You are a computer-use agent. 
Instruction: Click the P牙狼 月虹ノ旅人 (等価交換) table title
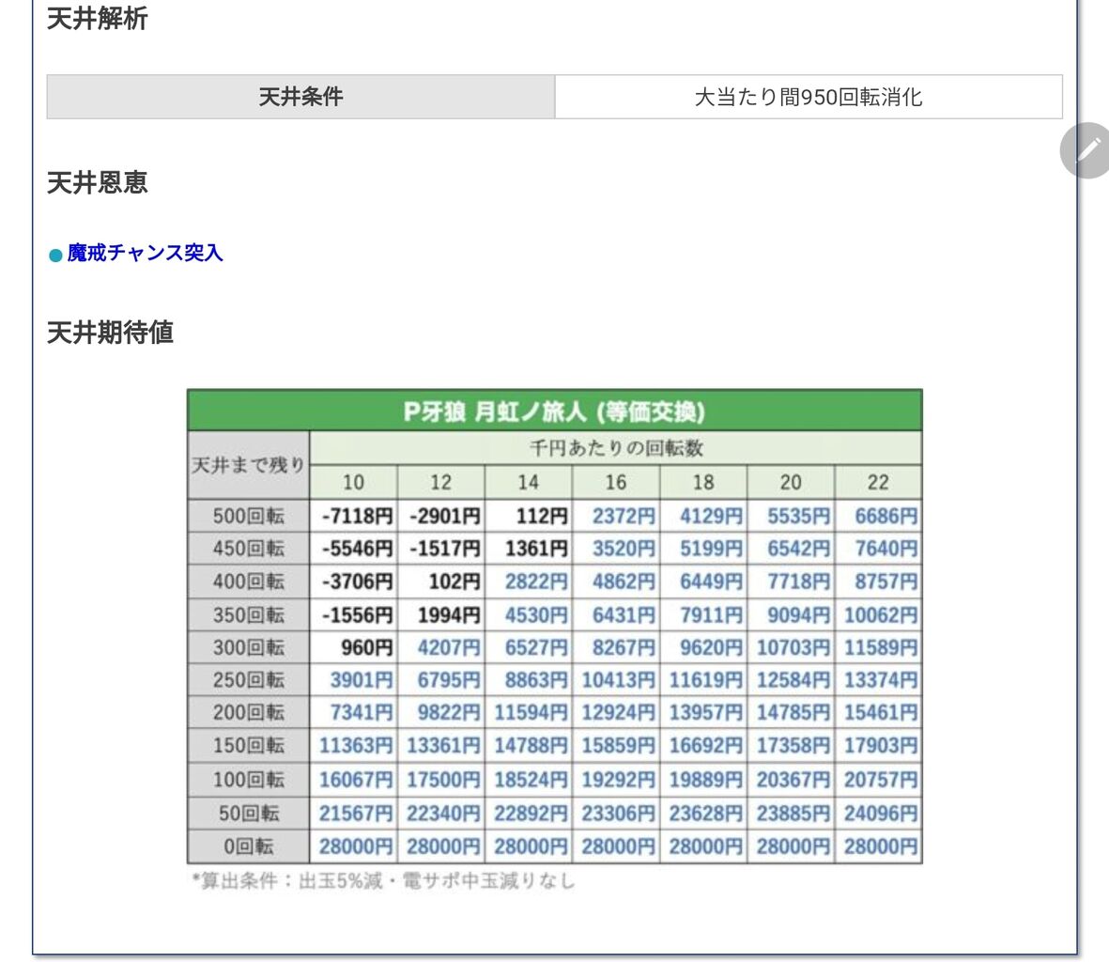(x=554, y=411)
